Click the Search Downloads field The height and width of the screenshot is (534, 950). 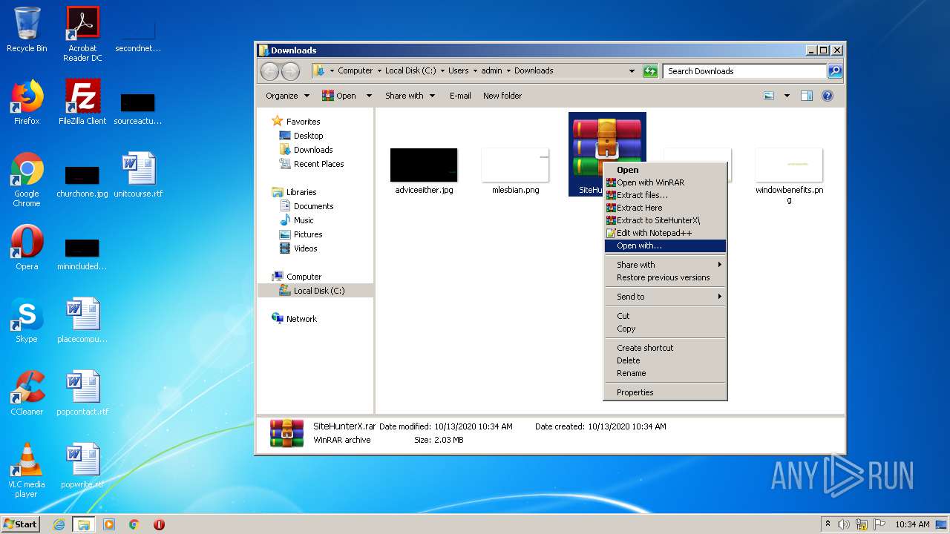(744, 71)
